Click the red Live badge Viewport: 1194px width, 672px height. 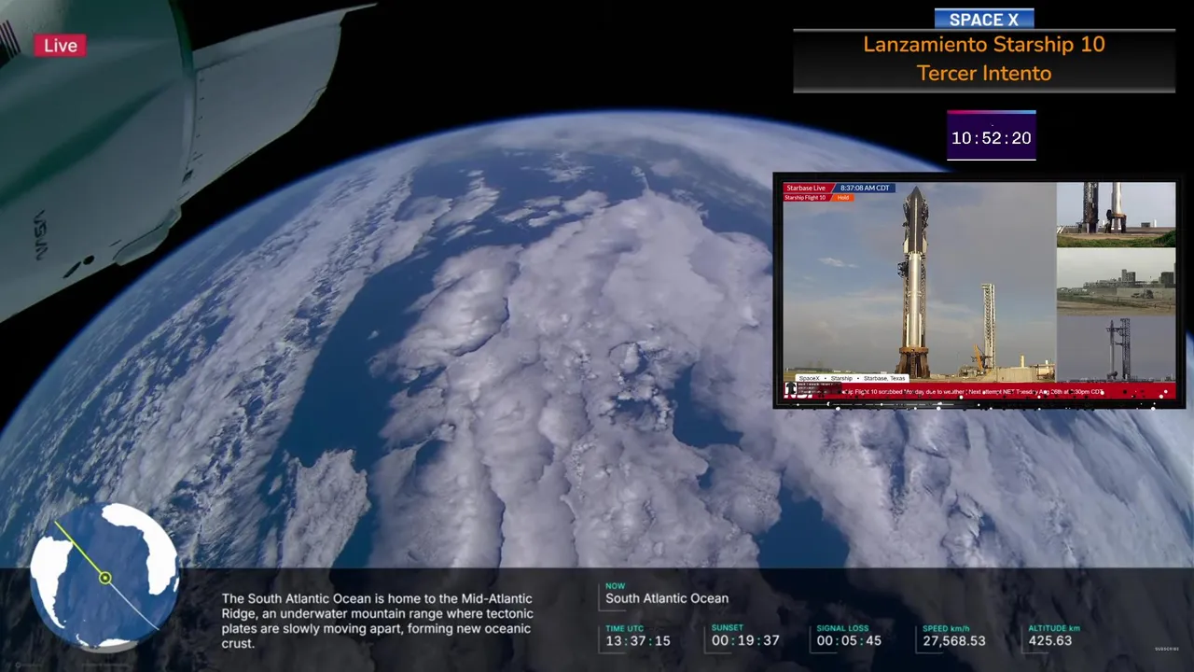click(x=61, y=46)
